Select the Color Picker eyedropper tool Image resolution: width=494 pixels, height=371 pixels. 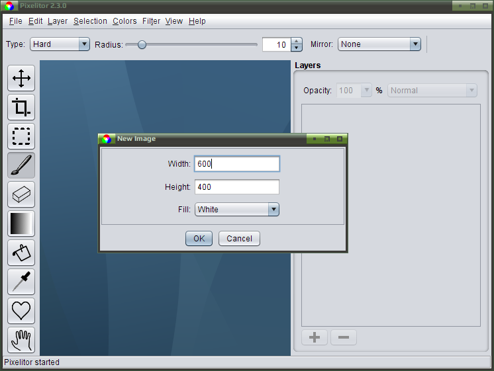[21, 282]
